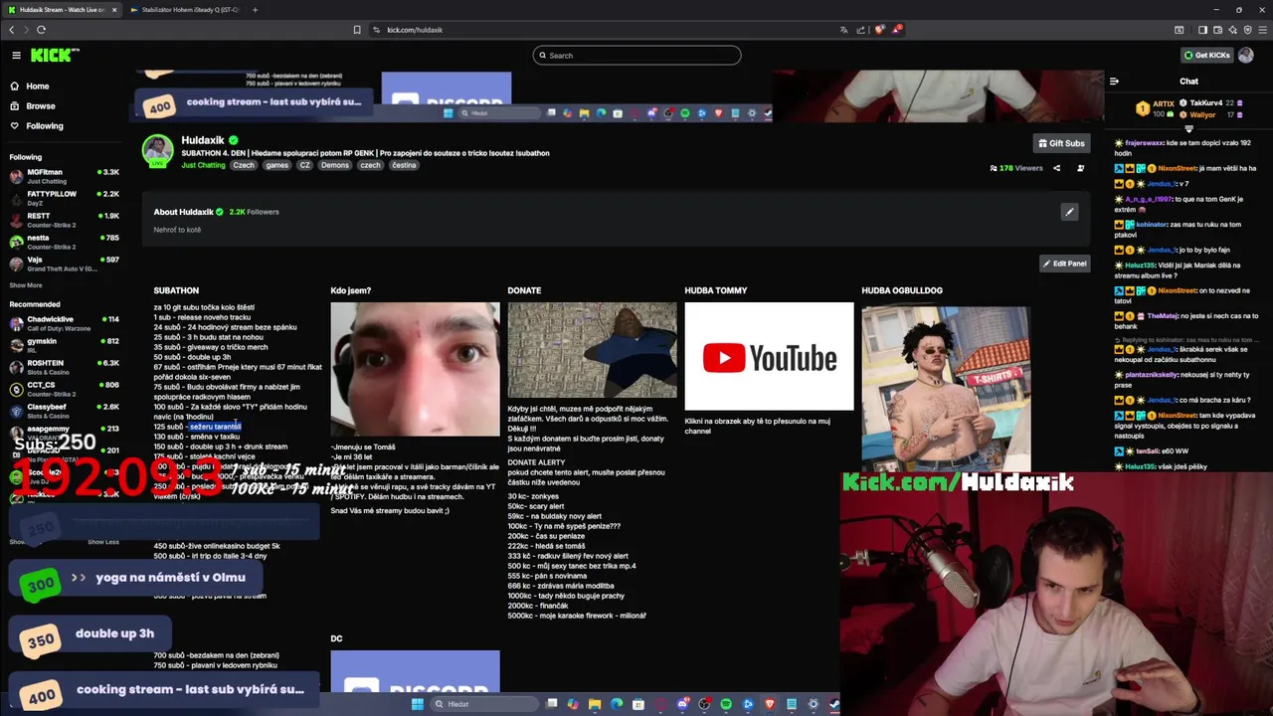Click the Brave Rewards triangle icon
The image size is (1273, 716).
(x=896, y=30)
